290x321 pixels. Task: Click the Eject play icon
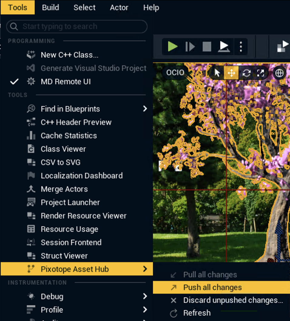[224, 47]
